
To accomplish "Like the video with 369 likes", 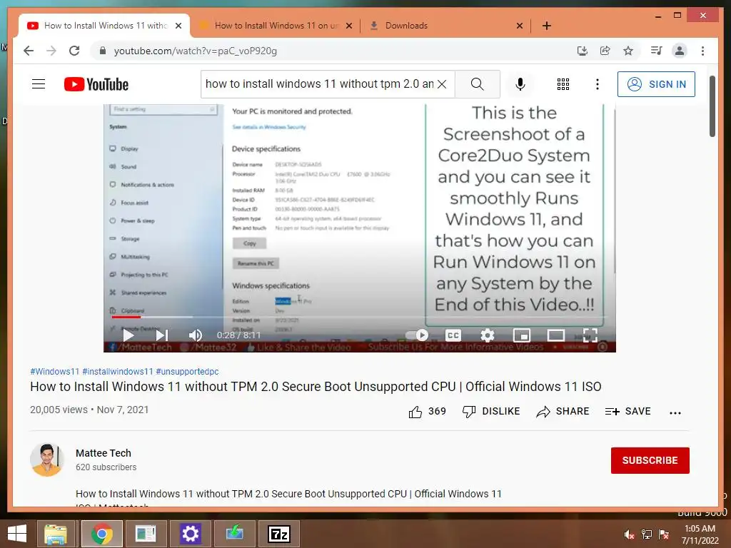I will [427, 412].
